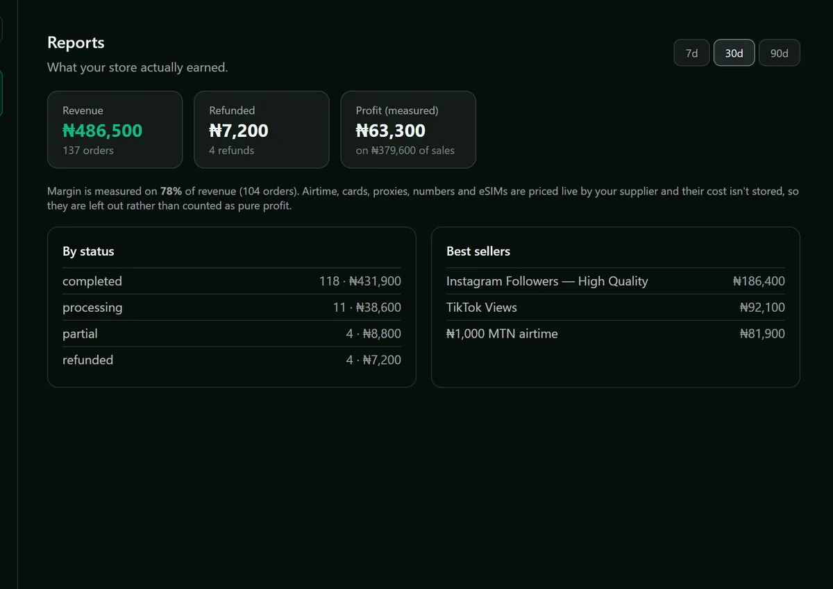Click the Reports page heading
The width and height of the screenshot is (833, 589).
click(x=76, y=42)
